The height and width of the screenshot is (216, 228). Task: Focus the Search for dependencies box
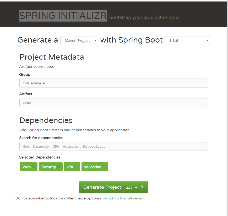click(113, 146)
